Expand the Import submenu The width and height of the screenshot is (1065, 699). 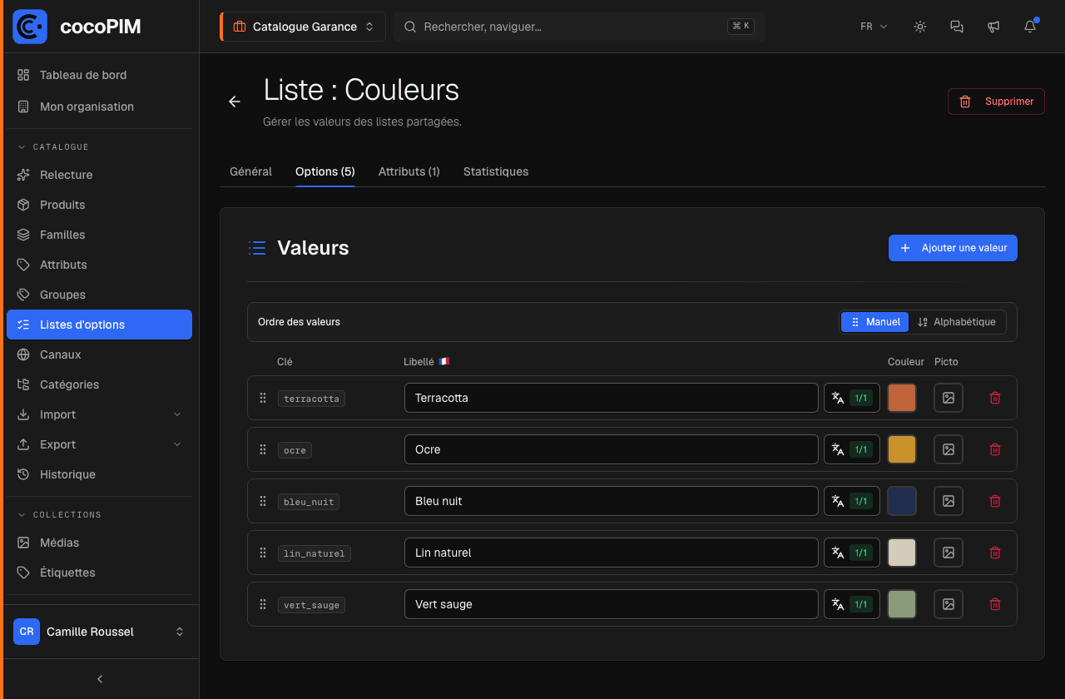pyautogui.click(x=99, y=414)
